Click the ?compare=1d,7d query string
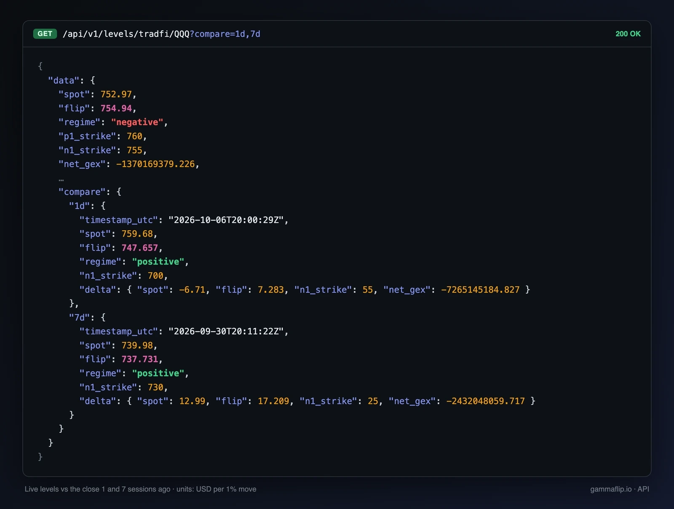674x509 pixels. pyautogui.click(x=225, y=34)
